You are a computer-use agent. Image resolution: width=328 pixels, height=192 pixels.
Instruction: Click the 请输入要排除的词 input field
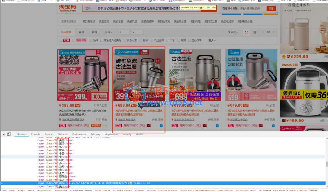click(x=252, y=8)
